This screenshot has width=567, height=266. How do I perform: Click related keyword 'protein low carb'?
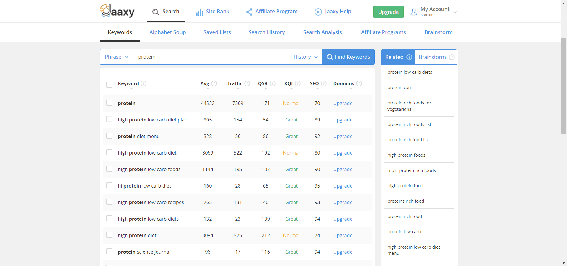point(404,232)
